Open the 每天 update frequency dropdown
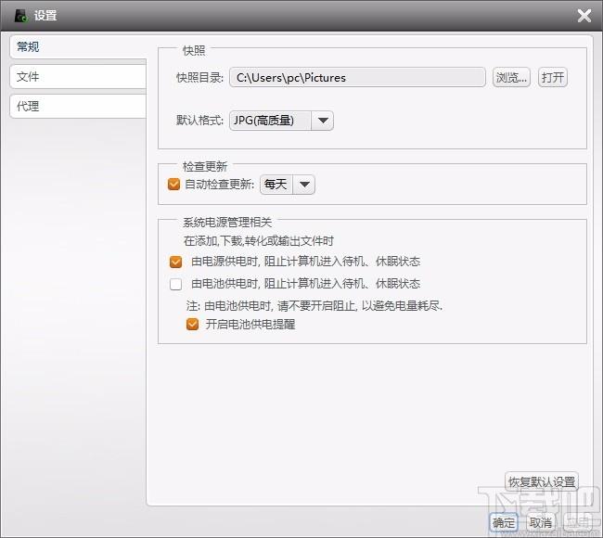This screenshot has width=603, height=538. coord(288,185)
